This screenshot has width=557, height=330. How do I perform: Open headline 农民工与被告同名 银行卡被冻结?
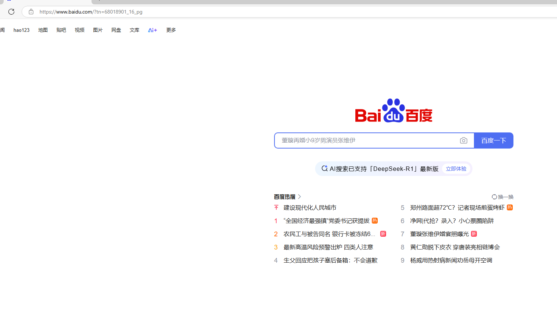coord(329,234)
